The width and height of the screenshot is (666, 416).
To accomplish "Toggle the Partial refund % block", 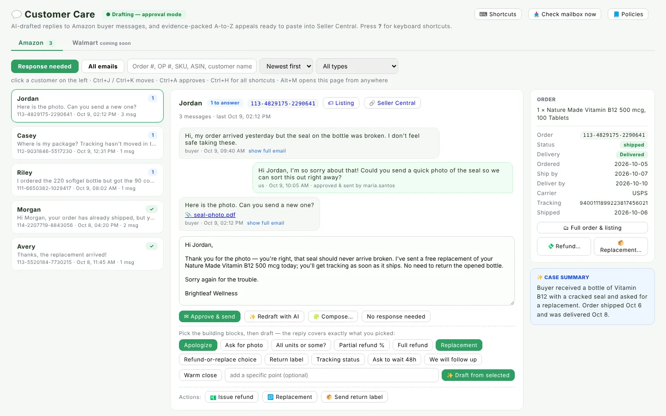I will (362, 345).
